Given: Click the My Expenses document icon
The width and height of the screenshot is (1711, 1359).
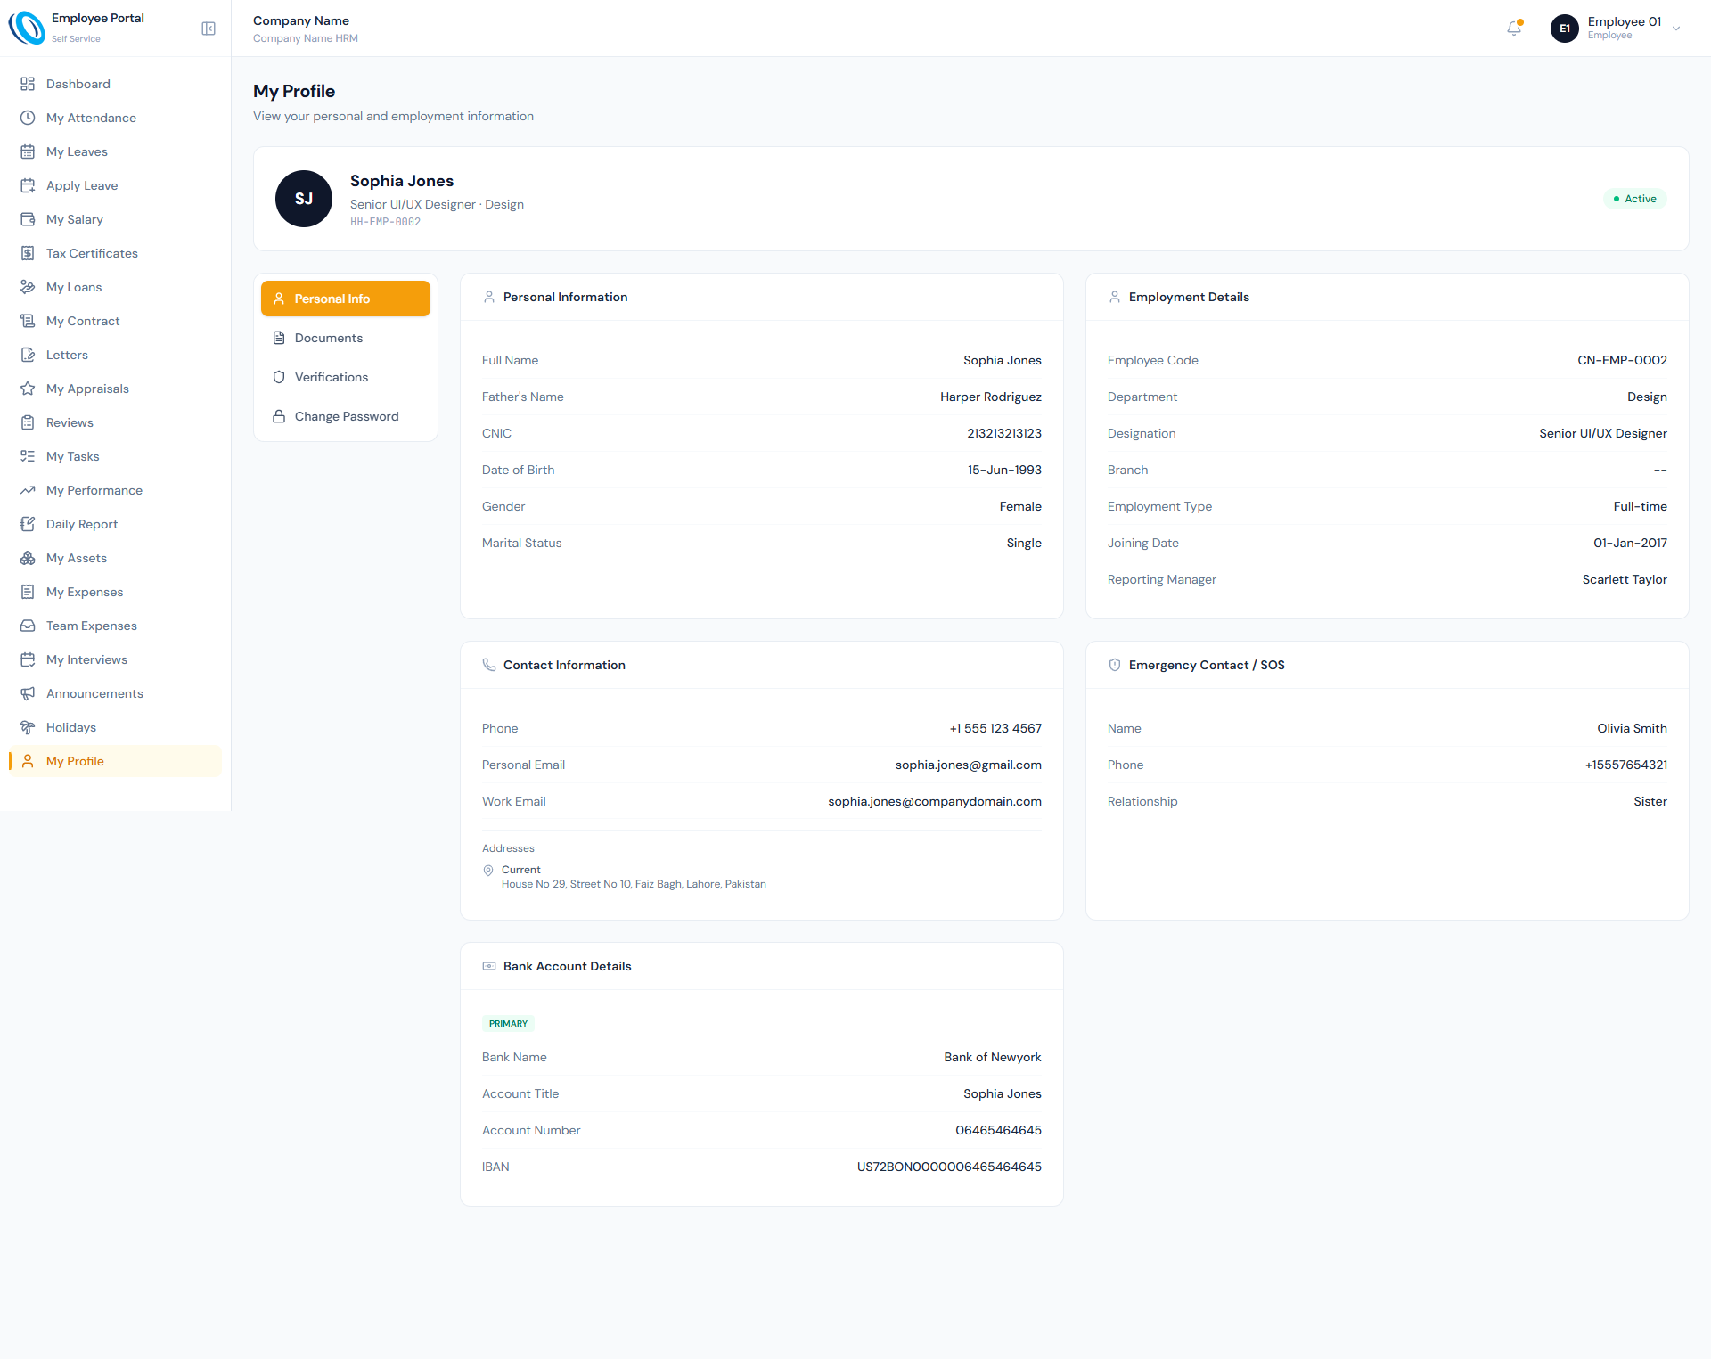Looking at the screenshot, I should [x=28, y=592].
